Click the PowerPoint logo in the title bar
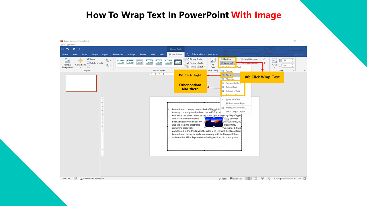This screenshot has width=367, height=206. click(62, 41)
